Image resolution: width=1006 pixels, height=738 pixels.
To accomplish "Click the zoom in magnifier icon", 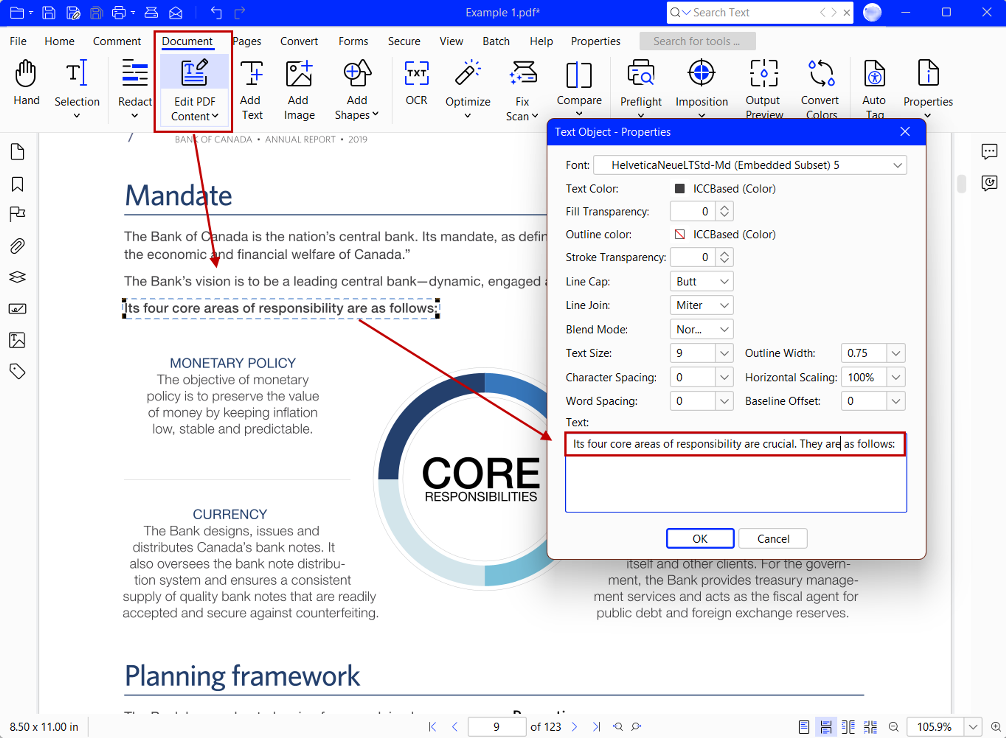I will tap(996, 727).
